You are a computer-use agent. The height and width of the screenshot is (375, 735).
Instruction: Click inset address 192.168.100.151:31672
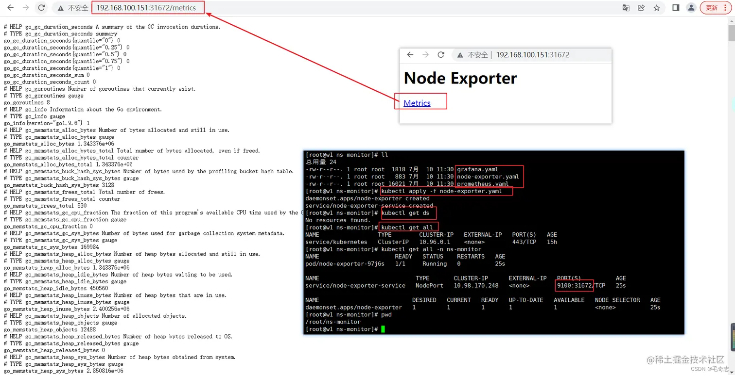click(533, 55)
